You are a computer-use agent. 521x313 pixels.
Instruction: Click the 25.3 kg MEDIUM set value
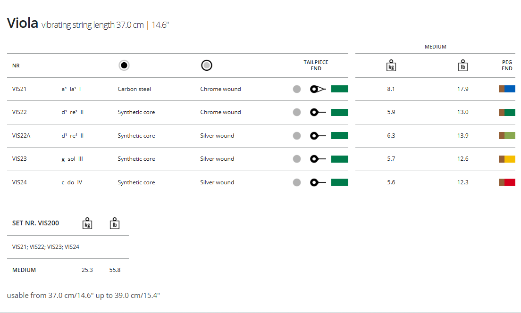click(x=87, y=270)
